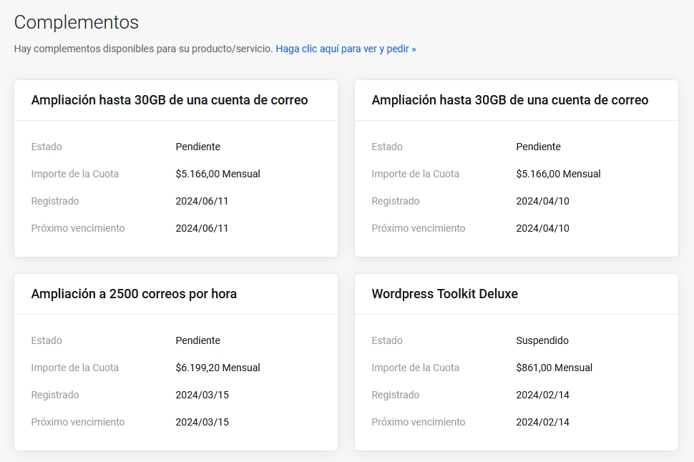Select the Próximo vencimiento date 2024/04/10

542,229
